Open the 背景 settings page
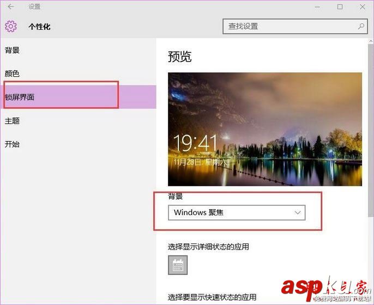The width and height of the screenshot is (374, 305). tap(12, 50)
